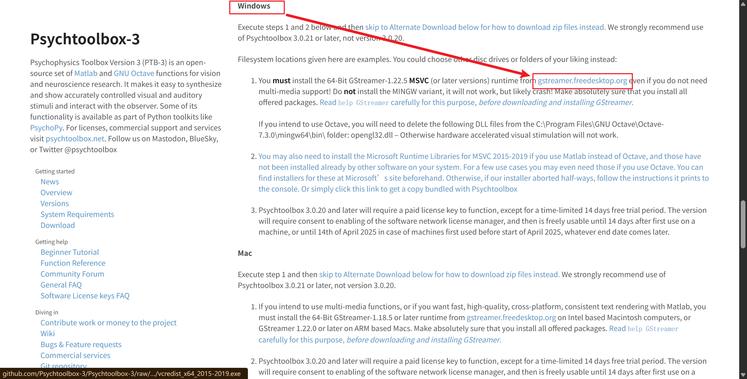
Task: Follow the PsychoPy link
Action: pos(46,128)
